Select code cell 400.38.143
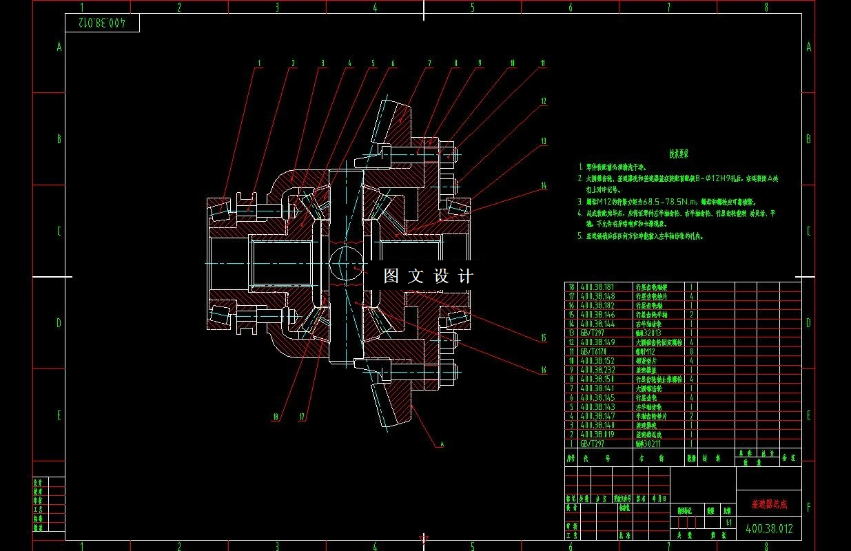This screenshot has height=551, width=851. coord(597,407)
